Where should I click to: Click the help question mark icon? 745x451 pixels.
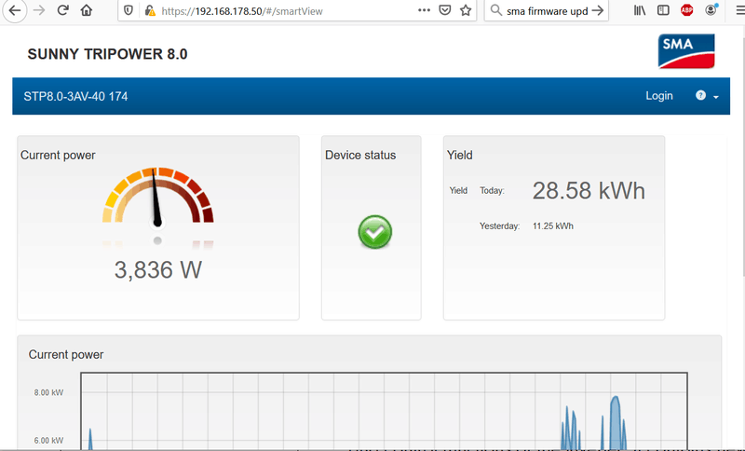[700, 95]
